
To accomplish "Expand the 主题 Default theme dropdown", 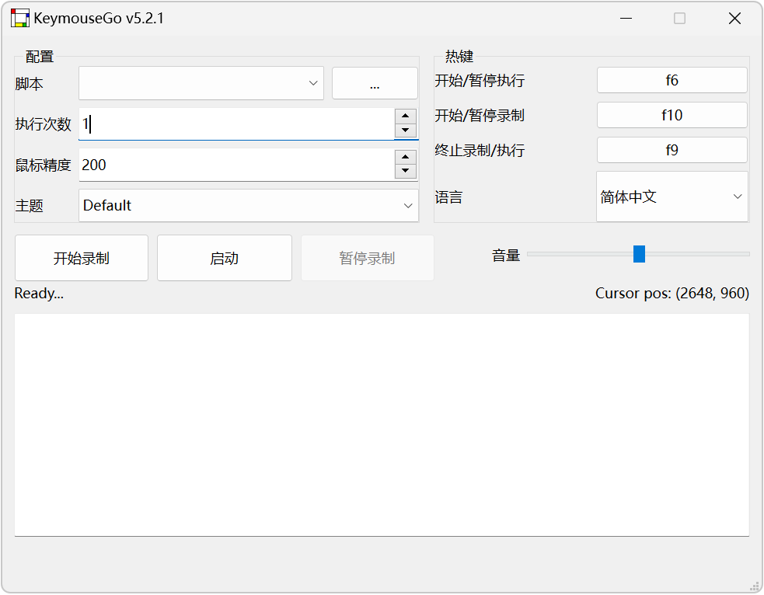I will click(249, 206).
